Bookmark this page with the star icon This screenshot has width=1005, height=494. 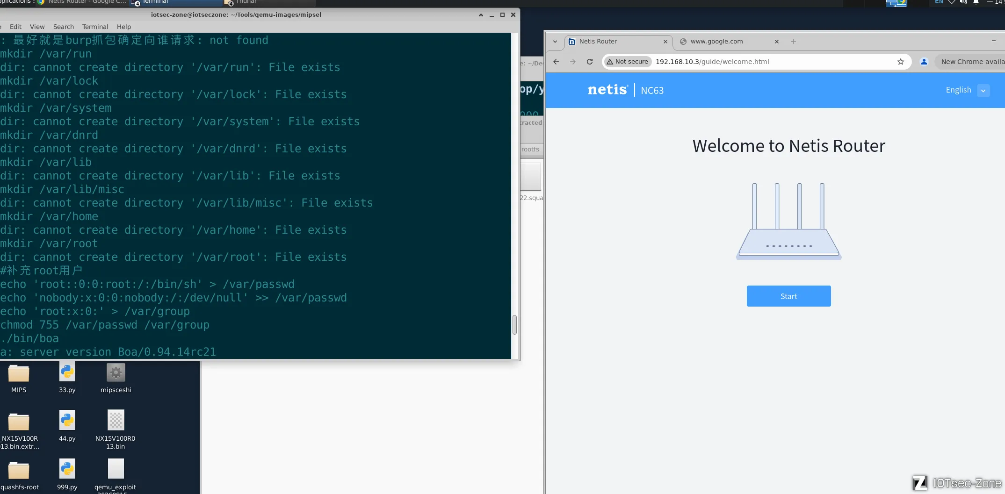coord(901,62)
